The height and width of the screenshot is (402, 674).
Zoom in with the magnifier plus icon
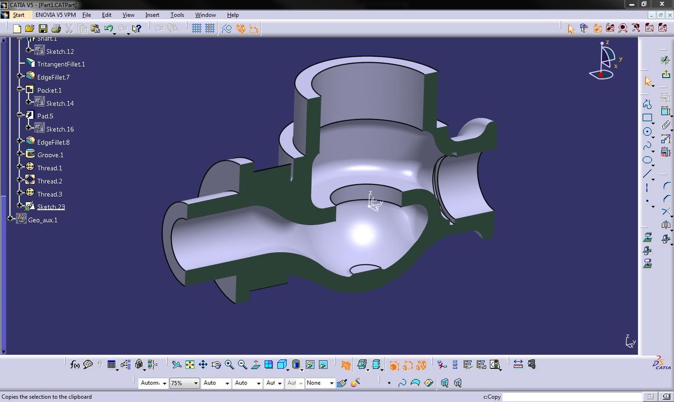pyautogui.click(x=229, y=364)
